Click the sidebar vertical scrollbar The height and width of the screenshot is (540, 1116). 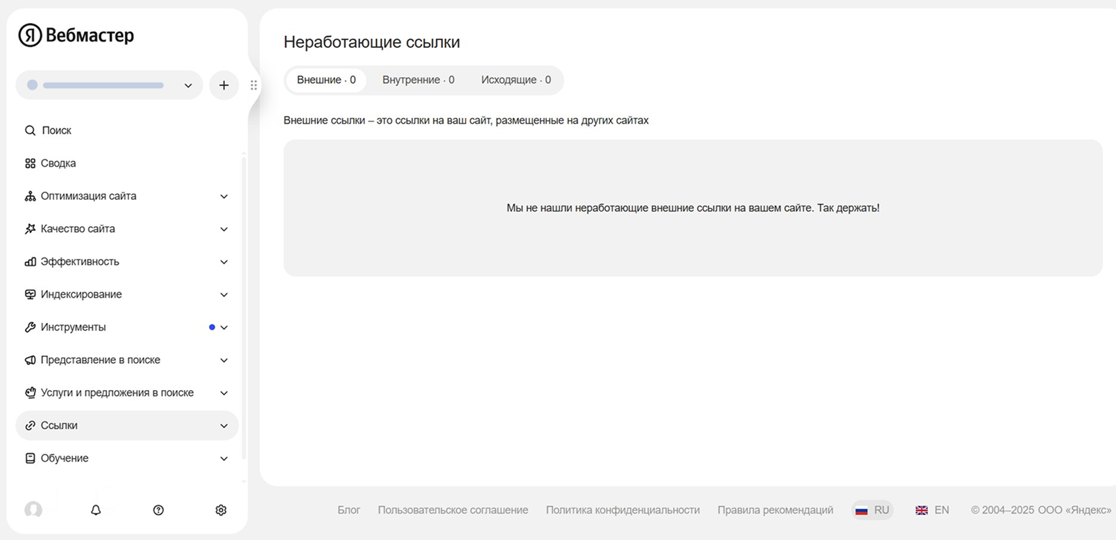pos(244,307)
